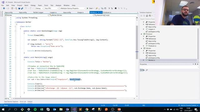Collapse the Producer project node

[141, 34]
